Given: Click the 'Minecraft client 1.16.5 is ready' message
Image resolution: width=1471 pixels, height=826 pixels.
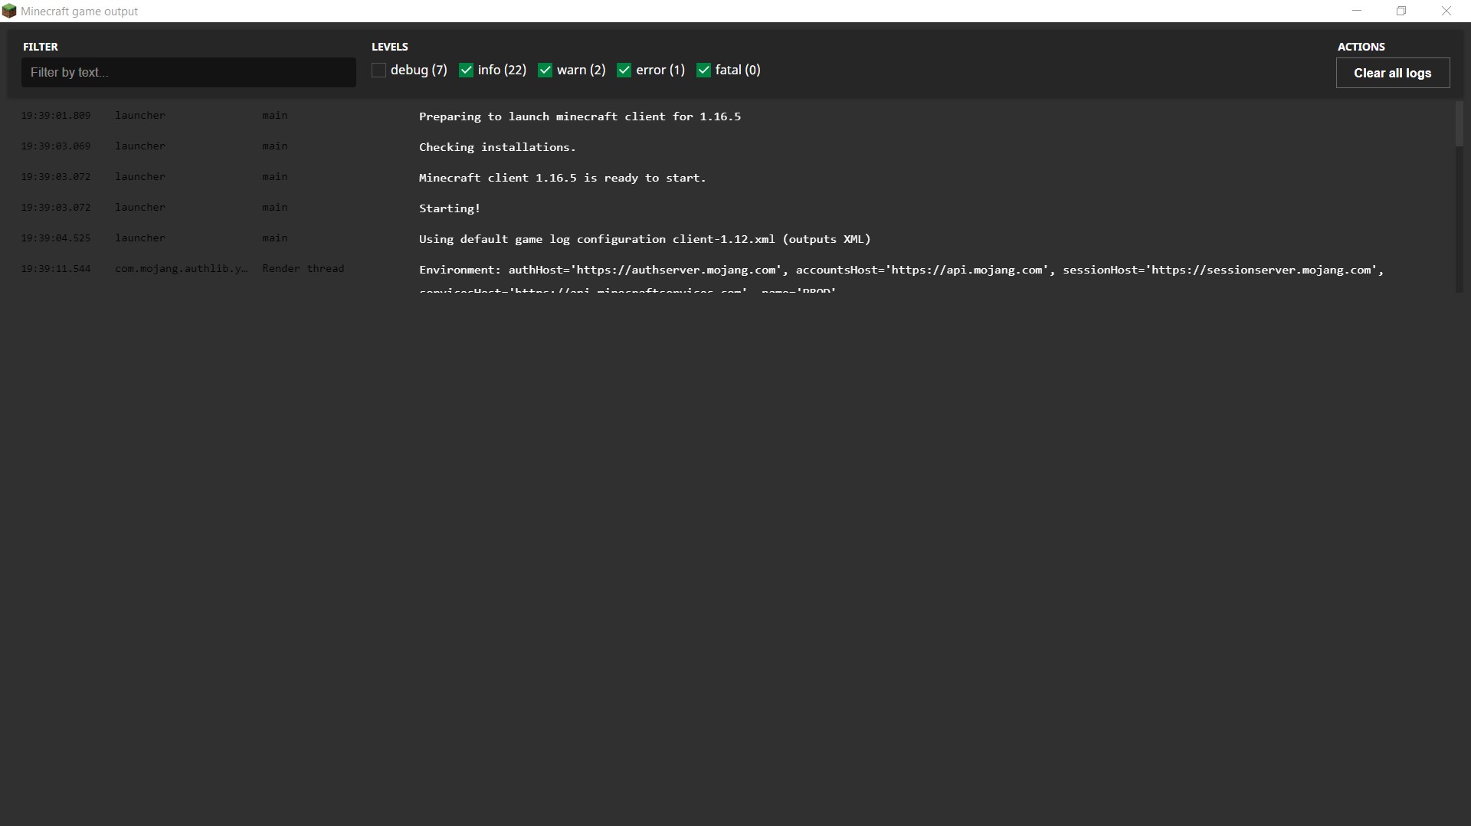Looking at the screenshot, I should 562,178.
